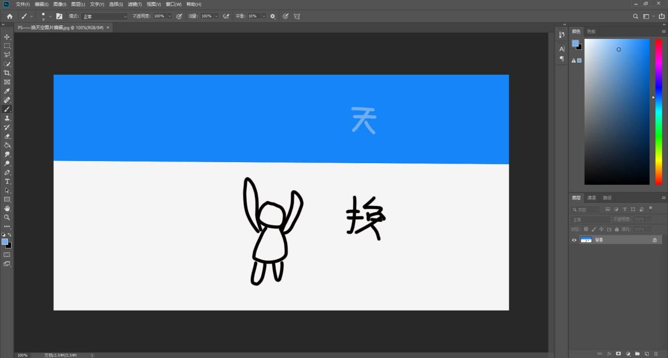Select the Eraser tool
Viewport: 668px width, 358px height.
[7, 136]
